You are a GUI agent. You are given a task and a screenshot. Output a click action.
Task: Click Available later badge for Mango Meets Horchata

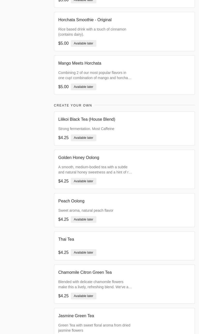pyautogui.click(x=83, y=87)
